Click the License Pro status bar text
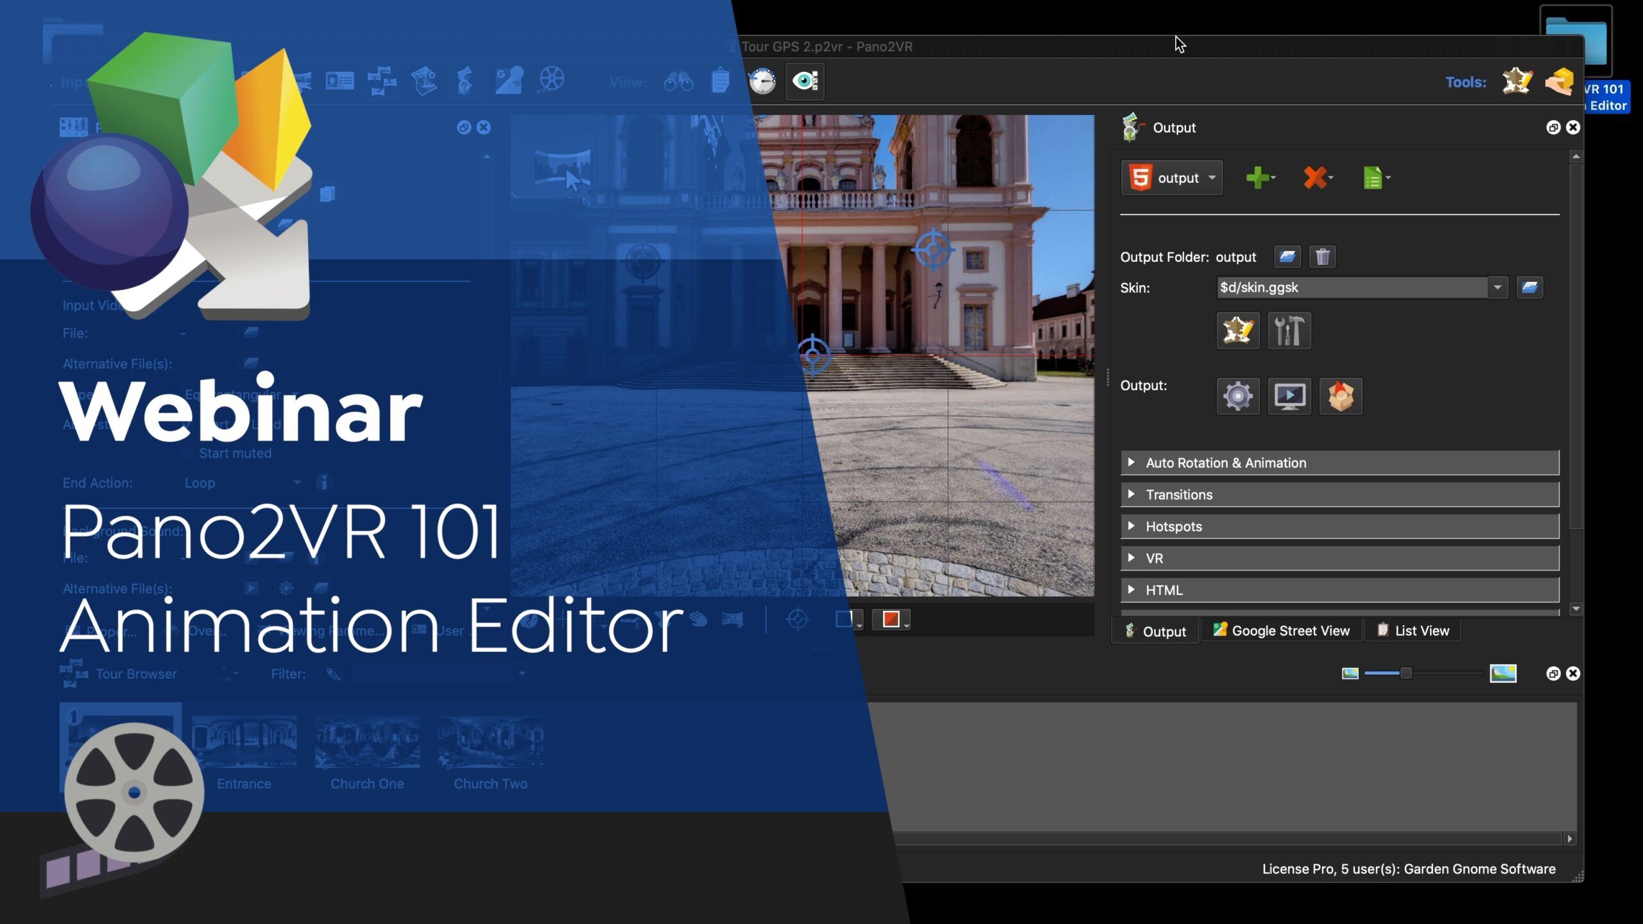The width and height of the screenshot is (1643, 924). point(1409,869)
